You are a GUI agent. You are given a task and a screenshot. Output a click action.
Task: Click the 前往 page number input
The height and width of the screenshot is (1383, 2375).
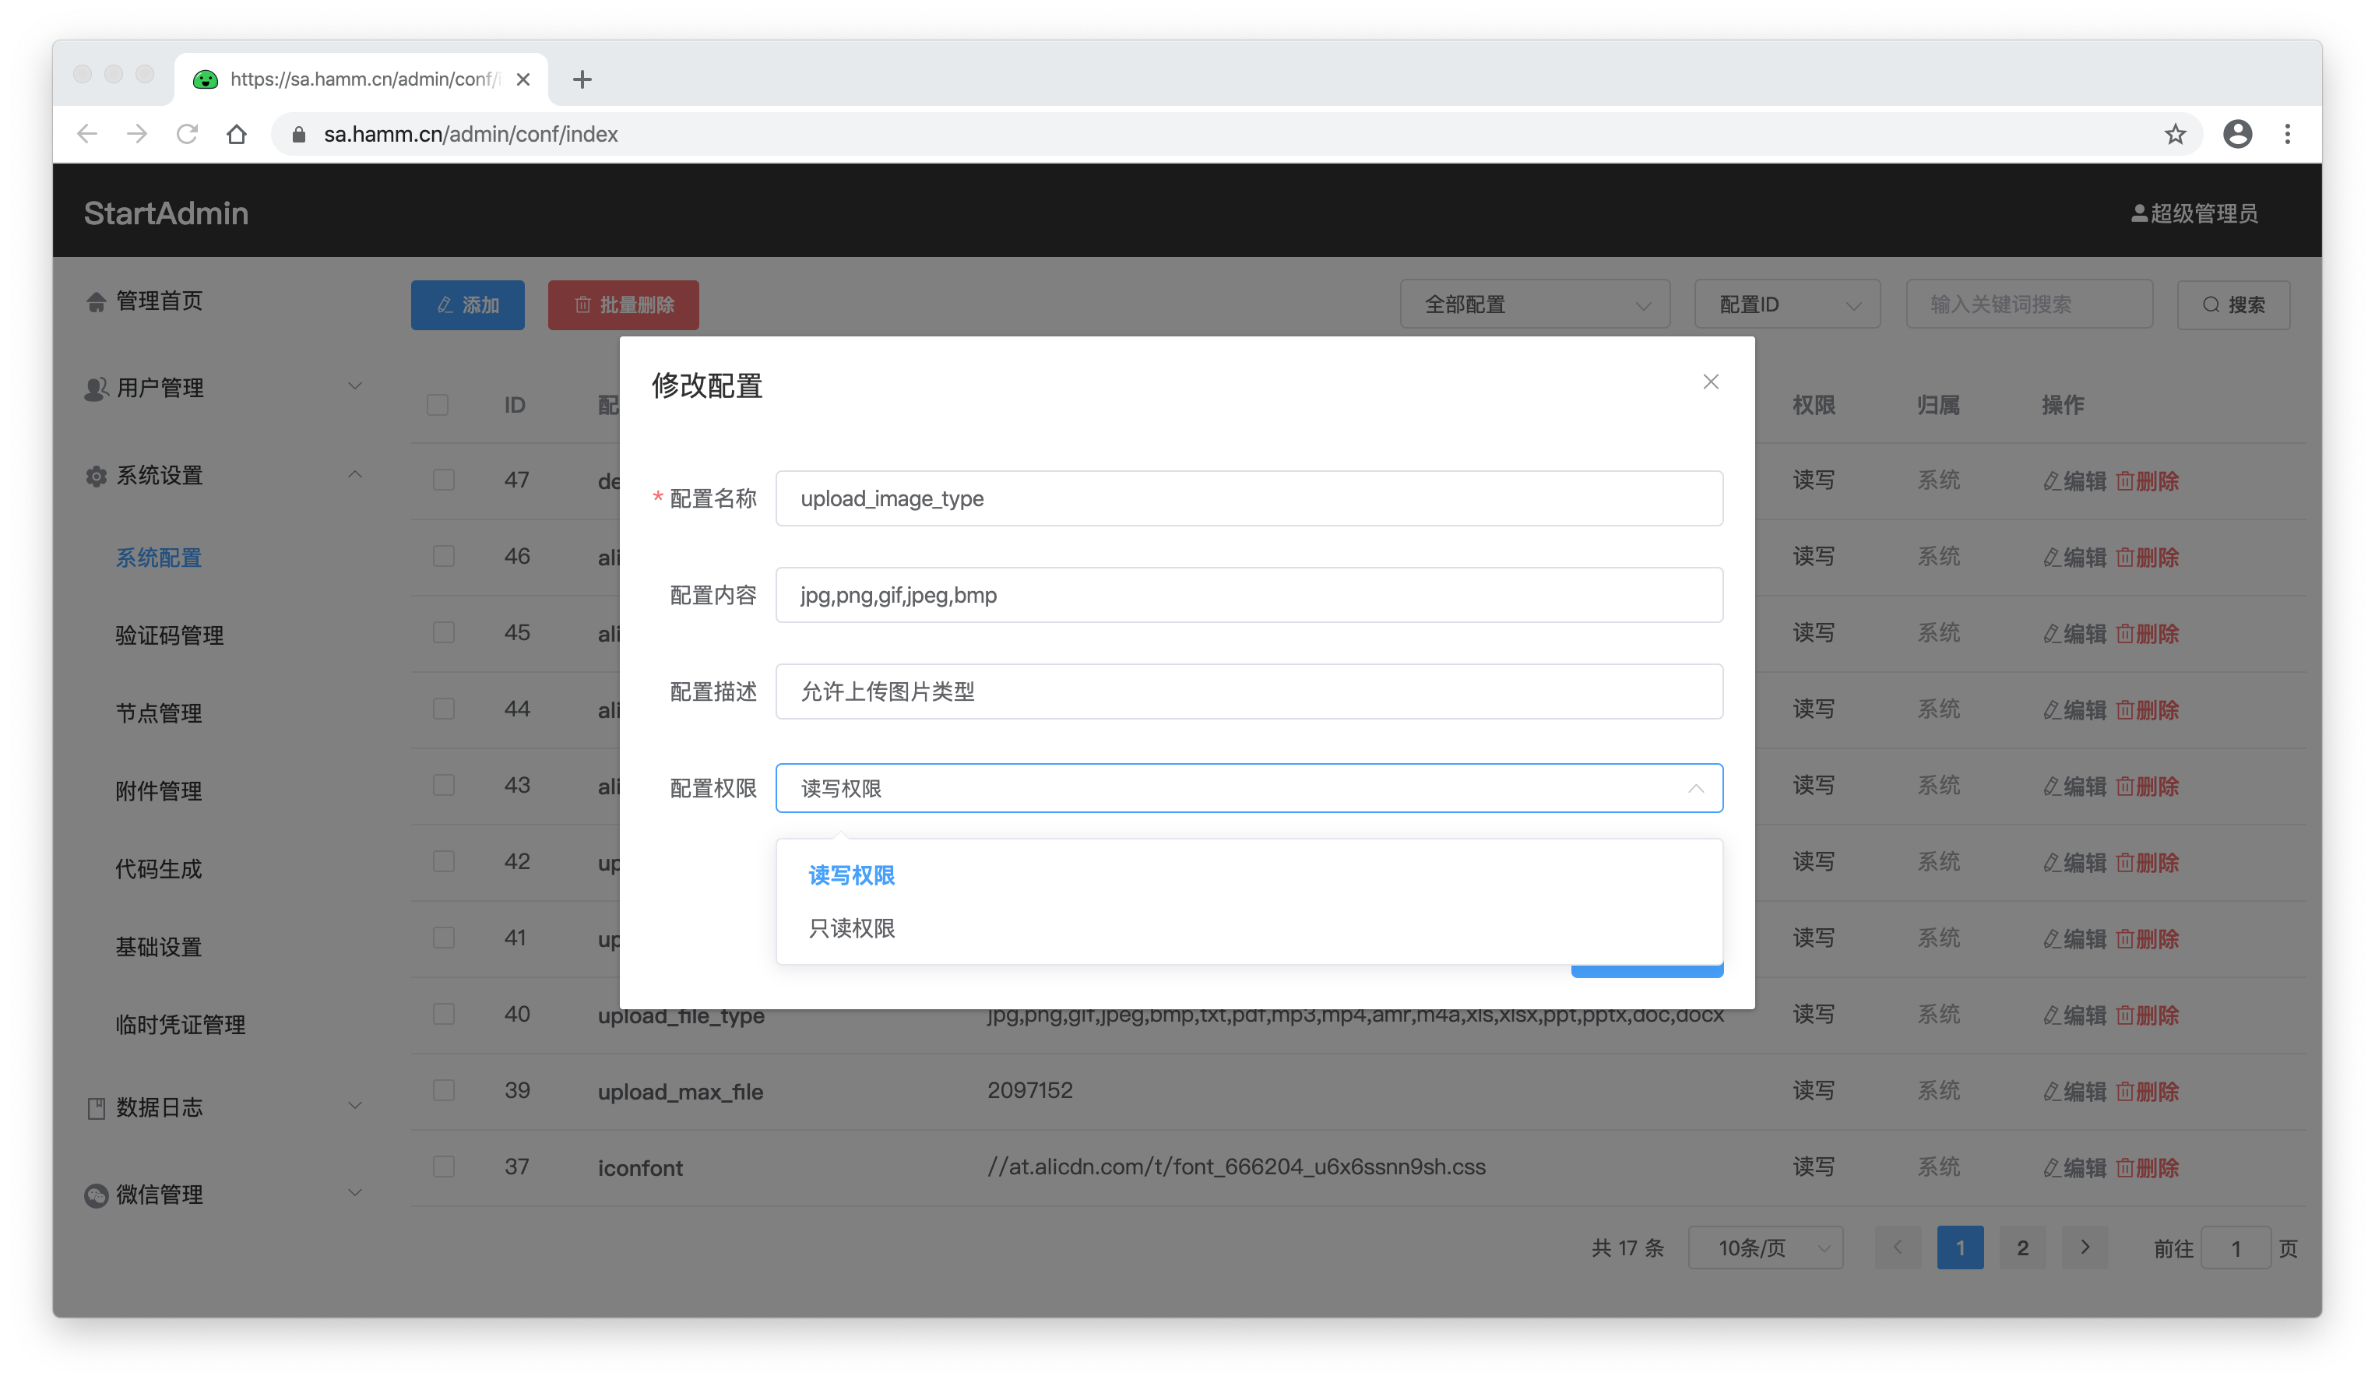[2236, 1248]
